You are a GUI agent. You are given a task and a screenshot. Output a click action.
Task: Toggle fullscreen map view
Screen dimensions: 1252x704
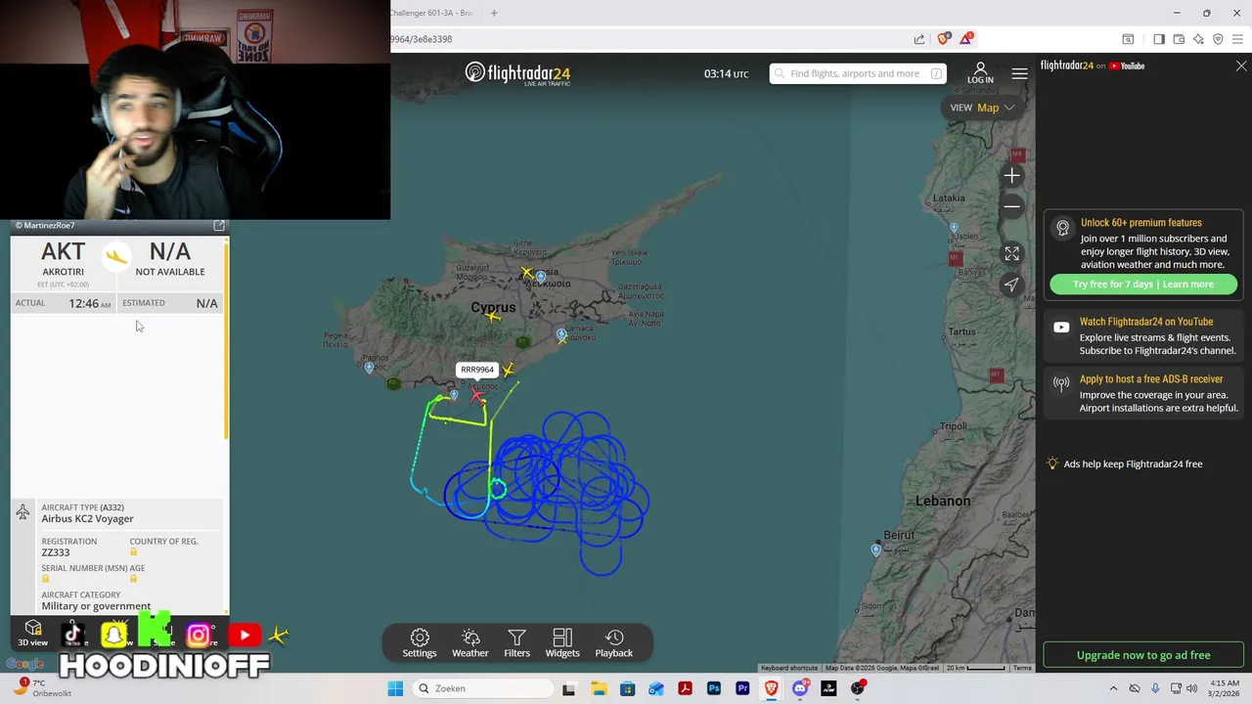point(1012,253)
